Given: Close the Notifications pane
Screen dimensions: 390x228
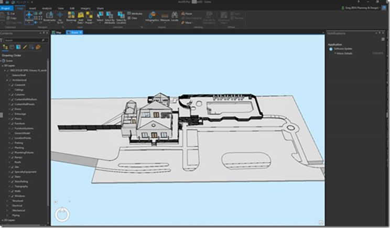Looking at the screenshot, I should (383, 33).
